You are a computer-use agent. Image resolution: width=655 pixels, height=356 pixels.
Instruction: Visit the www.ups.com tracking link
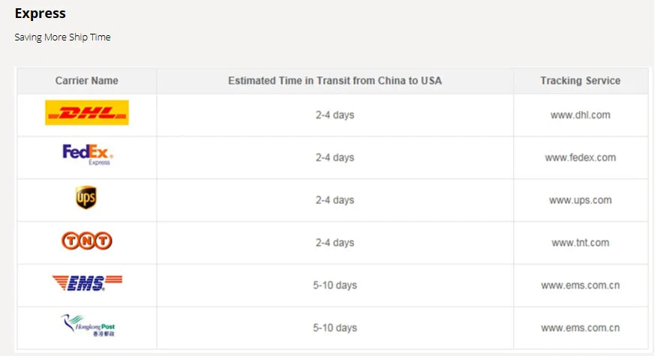coord(580,200)
